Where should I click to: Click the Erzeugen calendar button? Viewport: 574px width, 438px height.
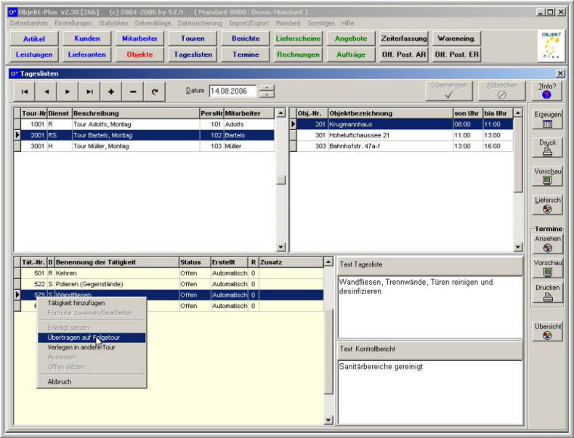coord(547,119)
